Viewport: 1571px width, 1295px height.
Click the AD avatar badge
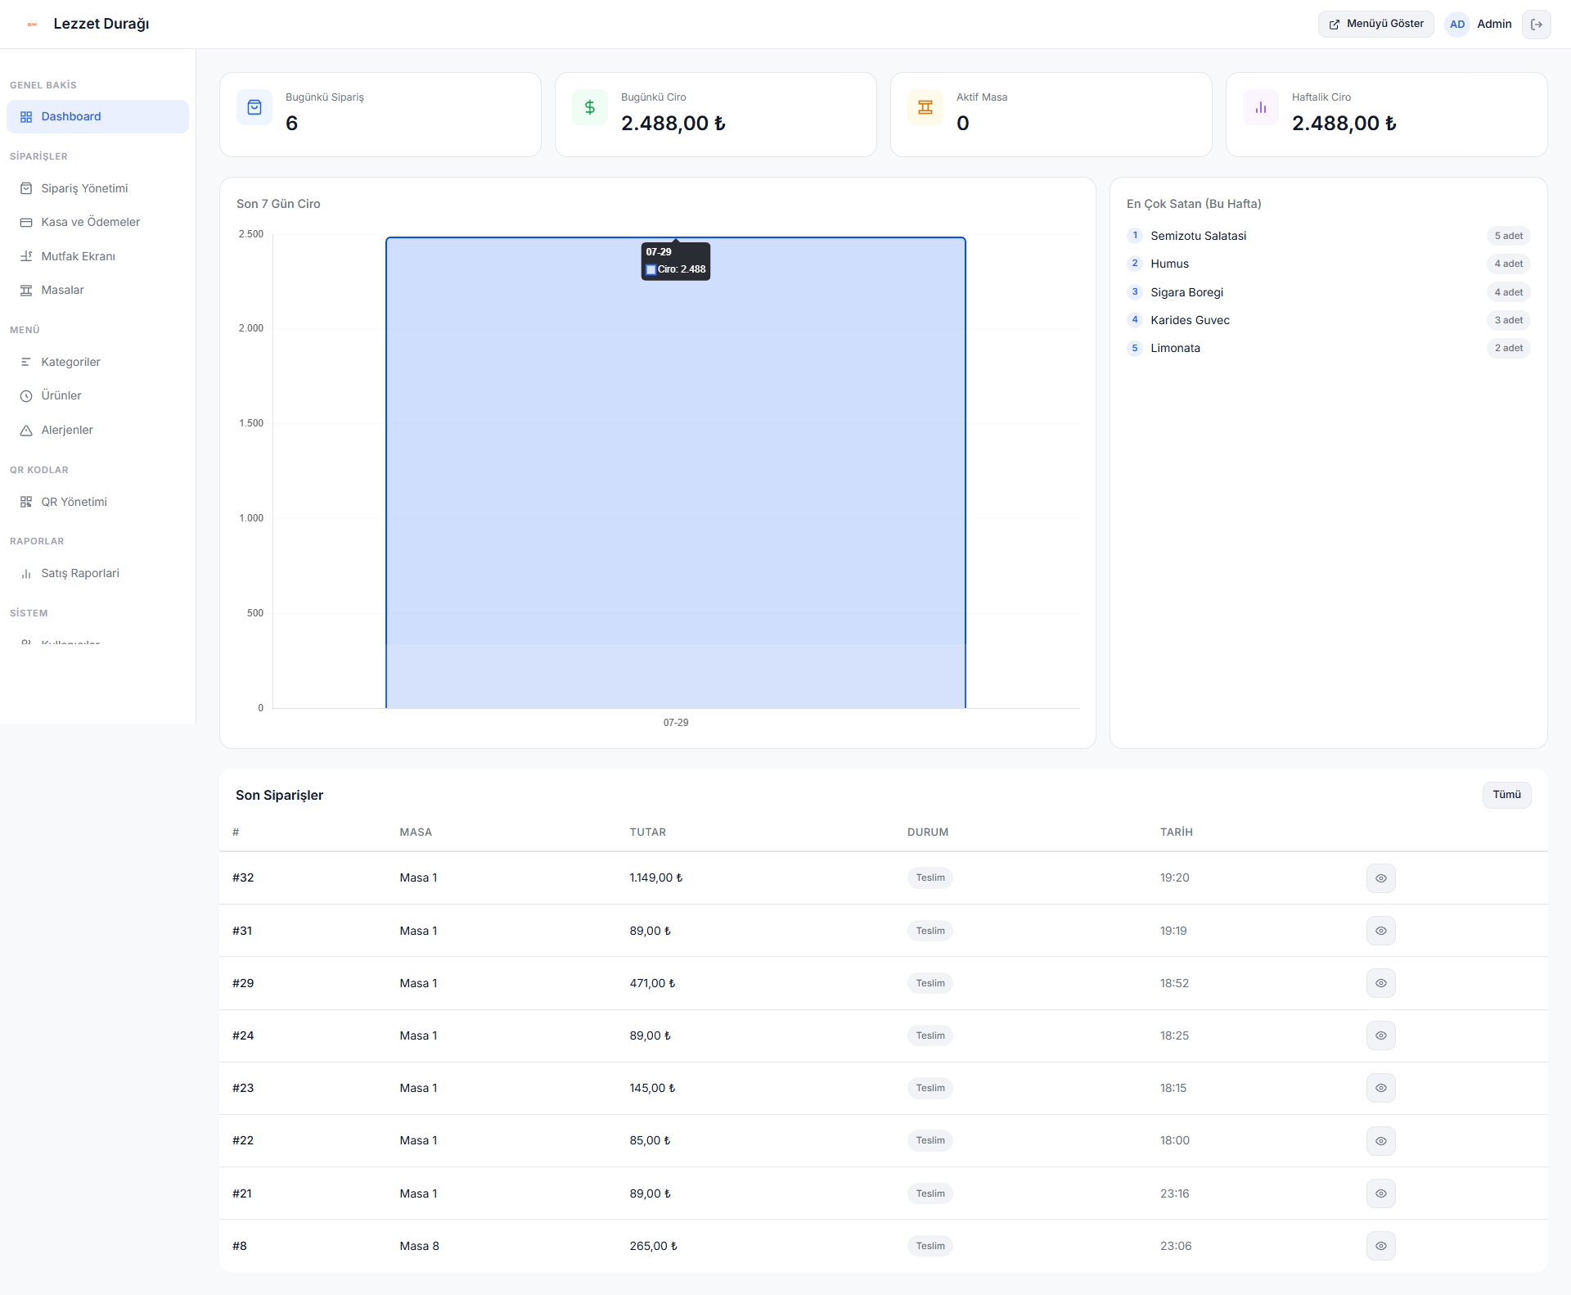click(1457, 25)
